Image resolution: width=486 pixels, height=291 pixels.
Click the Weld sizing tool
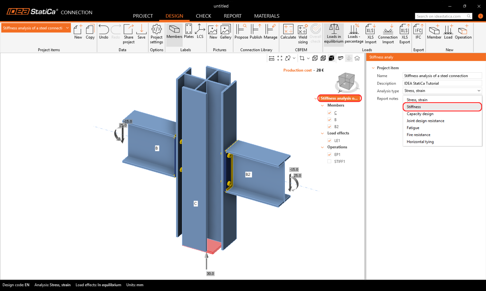303,34
